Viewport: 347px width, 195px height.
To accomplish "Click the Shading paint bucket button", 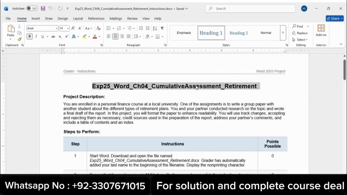I will click(147, 36).
